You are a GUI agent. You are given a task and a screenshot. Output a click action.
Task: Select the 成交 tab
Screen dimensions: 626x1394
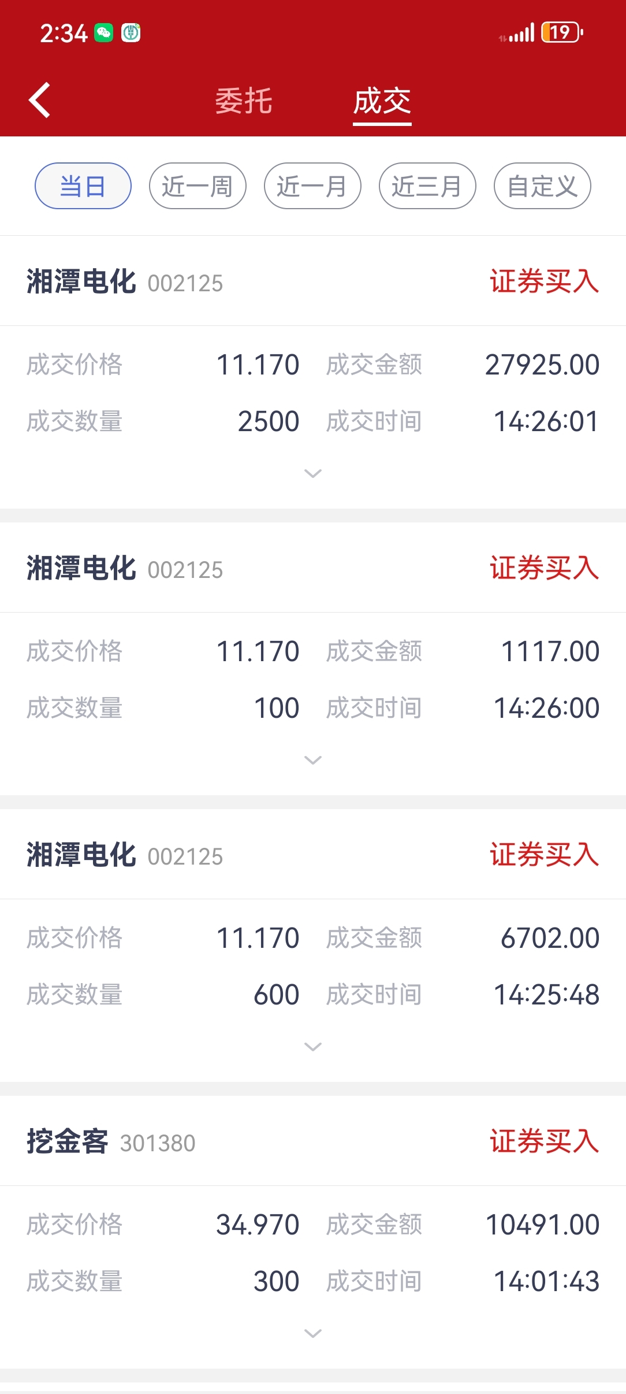click(x=382, y=102)
